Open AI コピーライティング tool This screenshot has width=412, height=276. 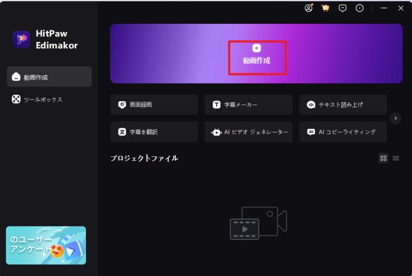343,132
